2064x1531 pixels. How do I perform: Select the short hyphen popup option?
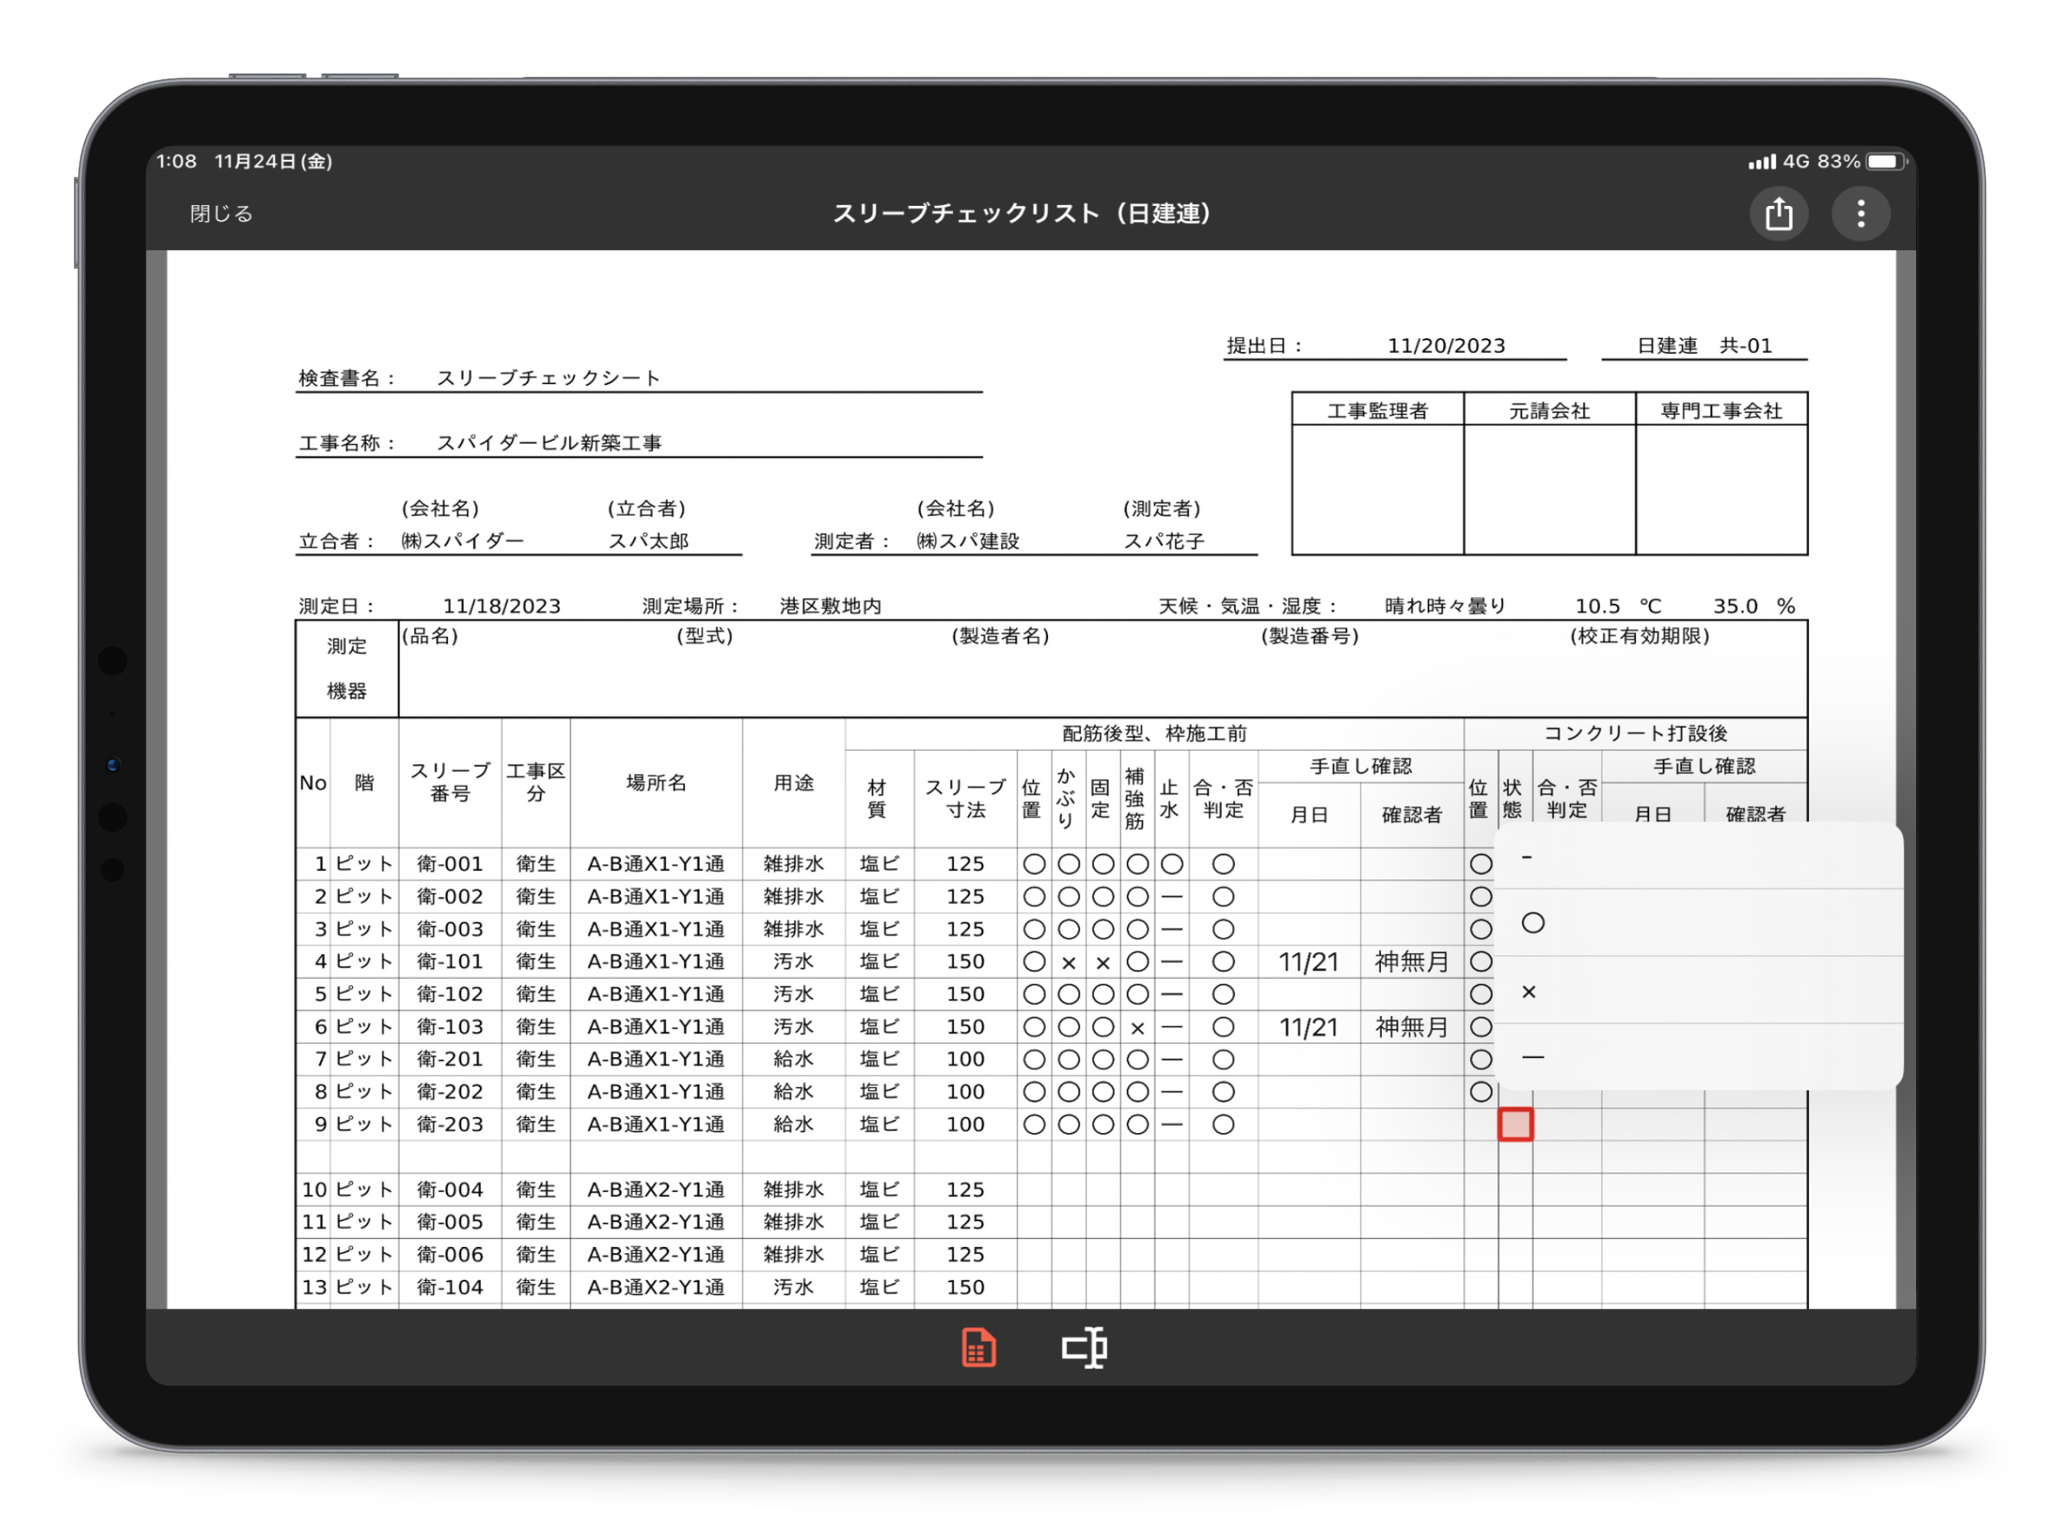point(1527,857)
